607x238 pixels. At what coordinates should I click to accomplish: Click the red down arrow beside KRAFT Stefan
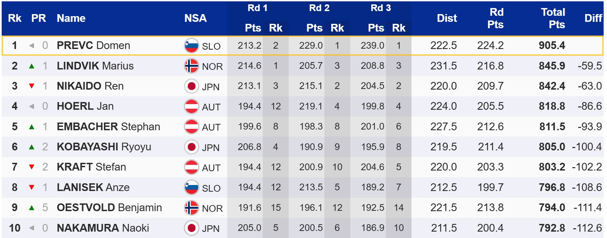[x=32, y=167]
